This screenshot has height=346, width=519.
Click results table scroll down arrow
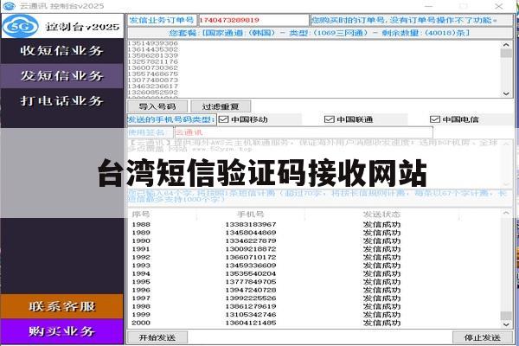[x=506, y=325]
